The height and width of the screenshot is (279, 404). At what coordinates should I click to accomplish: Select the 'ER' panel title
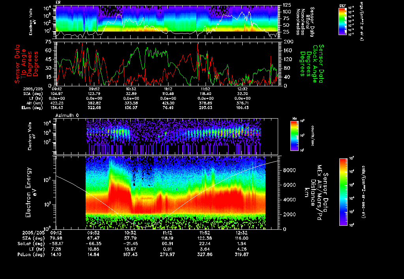[x=58, y=3]
